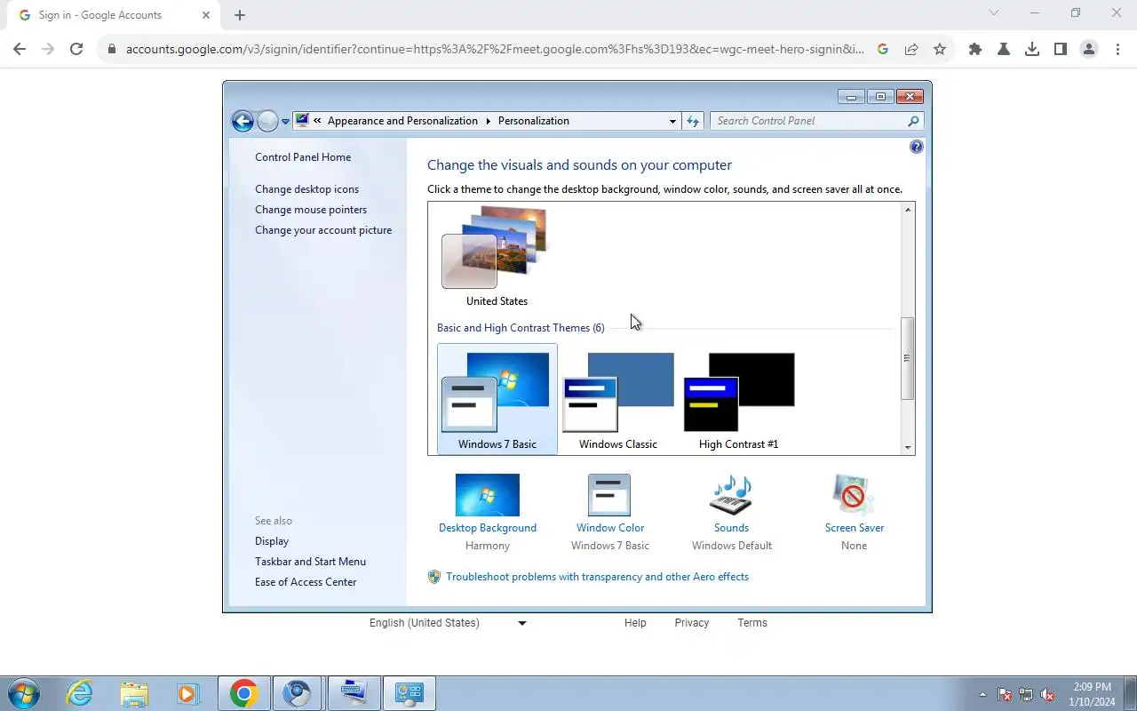Open Ease of Access Center link
The height and width of the screenshot is (711, 1137).
(x=306, y=582)
